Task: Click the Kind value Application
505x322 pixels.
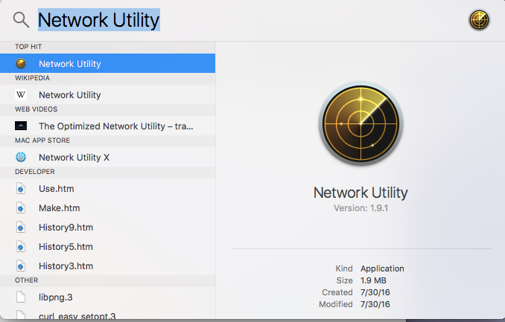Action: (x=382, y=268)
